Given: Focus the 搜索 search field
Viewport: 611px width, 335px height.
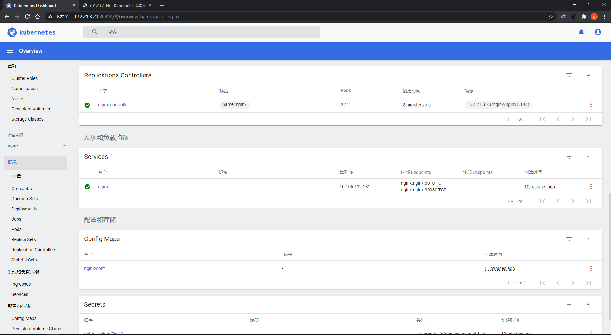Looking at the screenshot, I should [x=202, y=32].
